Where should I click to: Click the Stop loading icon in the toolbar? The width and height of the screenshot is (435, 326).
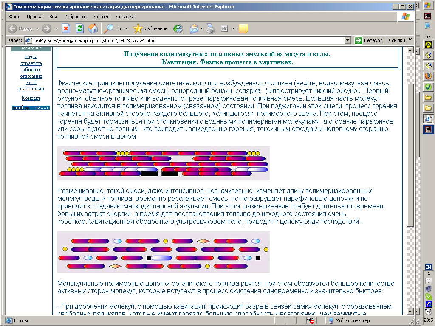(x=66, y=28)
